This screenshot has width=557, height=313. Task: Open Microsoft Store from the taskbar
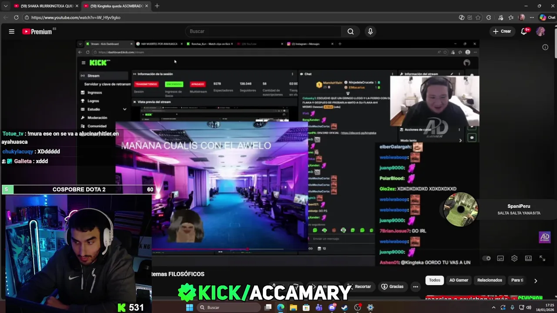[x=306, y=307]
